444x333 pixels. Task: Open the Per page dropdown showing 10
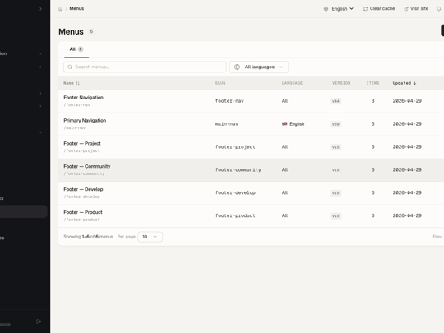pos(150,237)
